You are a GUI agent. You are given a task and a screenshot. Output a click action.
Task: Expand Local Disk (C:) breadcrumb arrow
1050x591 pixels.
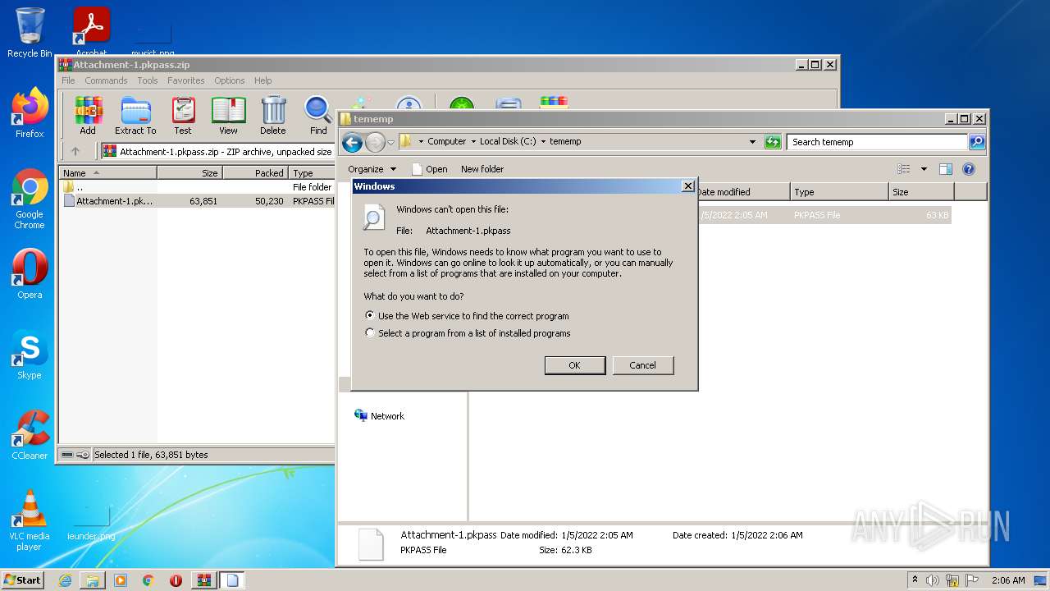pyautogui.click(x=543, y=141)
